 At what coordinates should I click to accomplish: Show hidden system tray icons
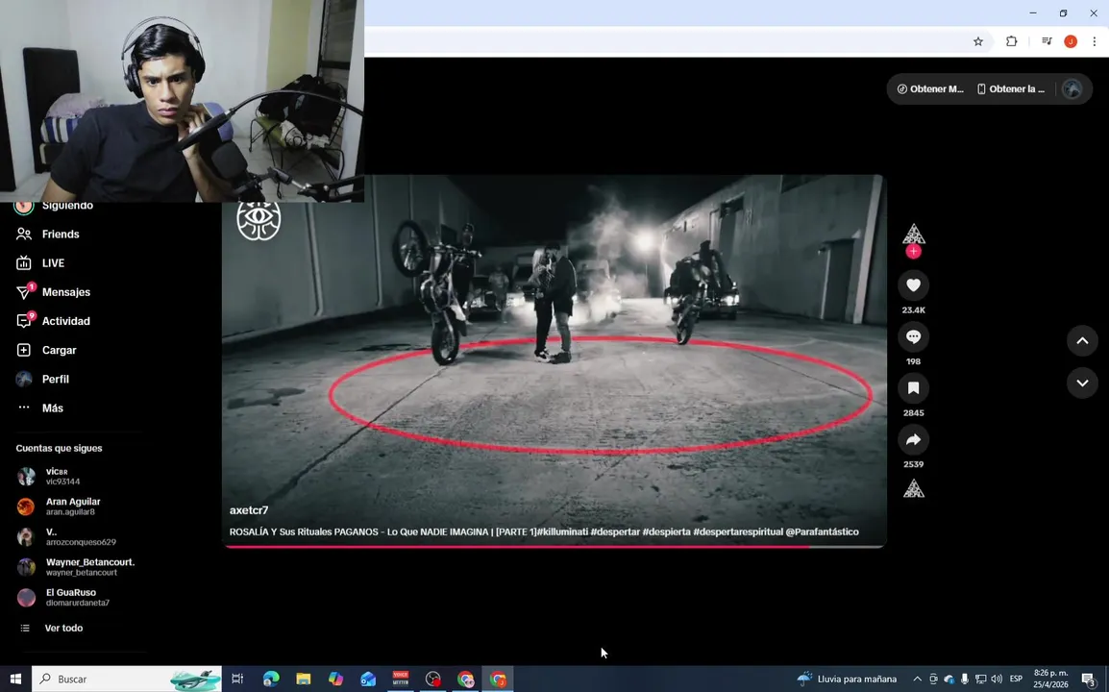pyautogui.click(x=918, y=680)
